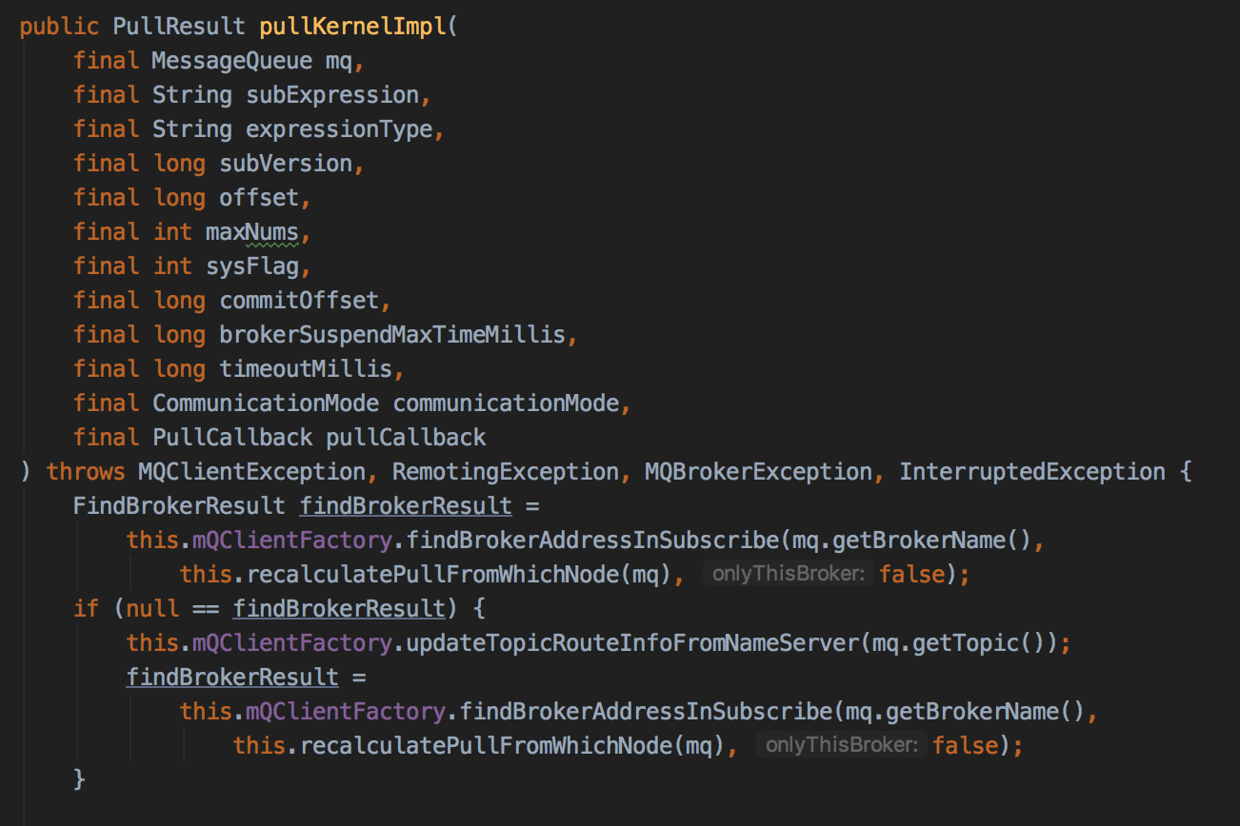
Task: Click the closing brace of if block
Action: coord(80,780)
